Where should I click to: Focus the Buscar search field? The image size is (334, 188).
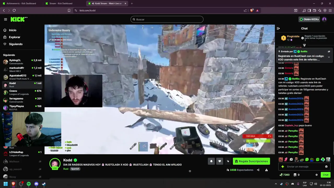167,19
